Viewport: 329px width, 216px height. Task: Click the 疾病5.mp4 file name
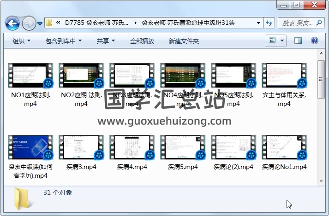(183, 167)
